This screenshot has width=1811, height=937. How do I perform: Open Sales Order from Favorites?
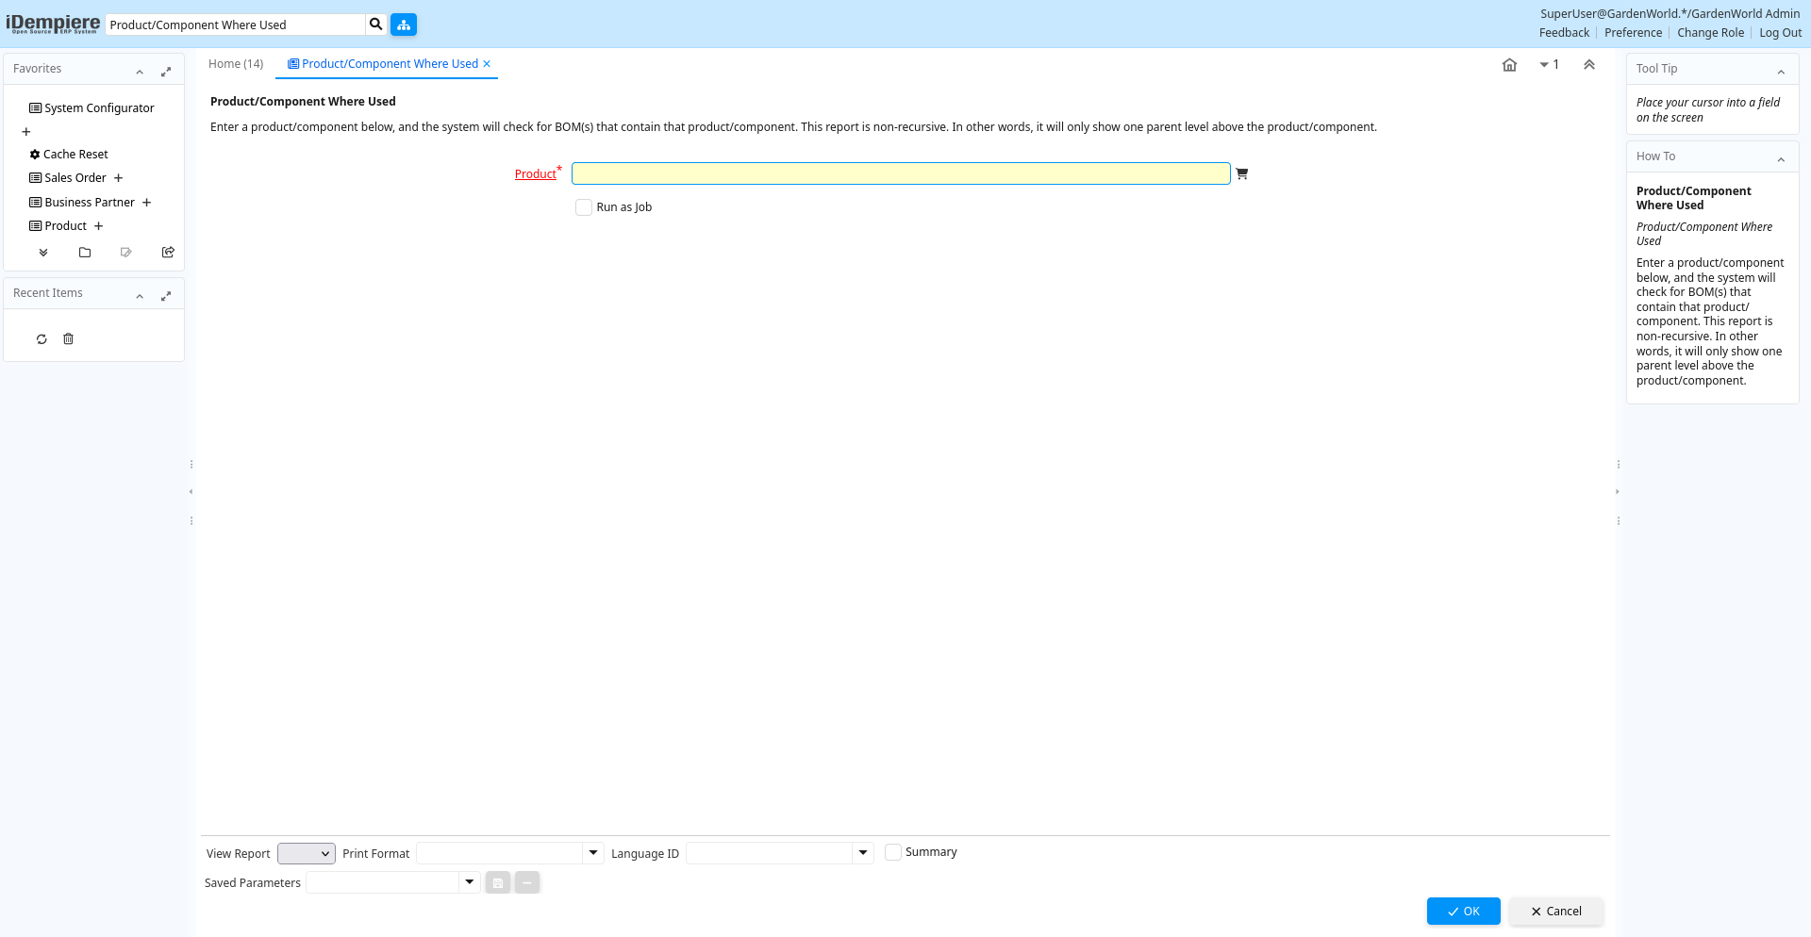pyautogui.click(x=75, y=178)
